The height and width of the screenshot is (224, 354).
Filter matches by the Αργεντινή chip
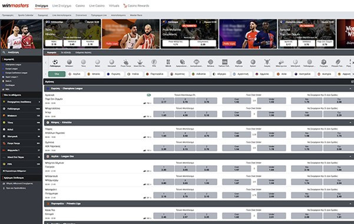click(x=241, y=74)
